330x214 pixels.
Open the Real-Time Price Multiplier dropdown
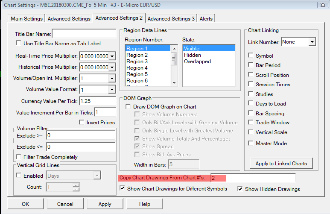tap(112, 56)
